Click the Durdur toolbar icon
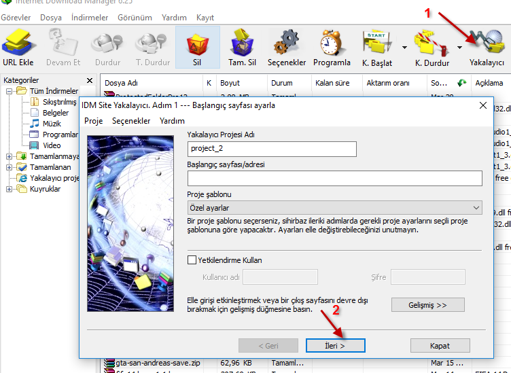Screen dimensions: 511x373 [107, 43]
